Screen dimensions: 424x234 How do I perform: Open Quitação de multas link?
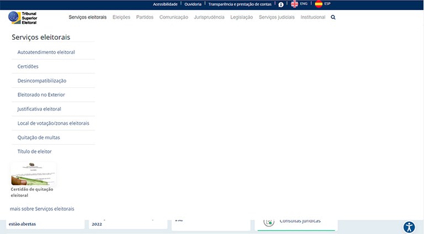(39, 137)
